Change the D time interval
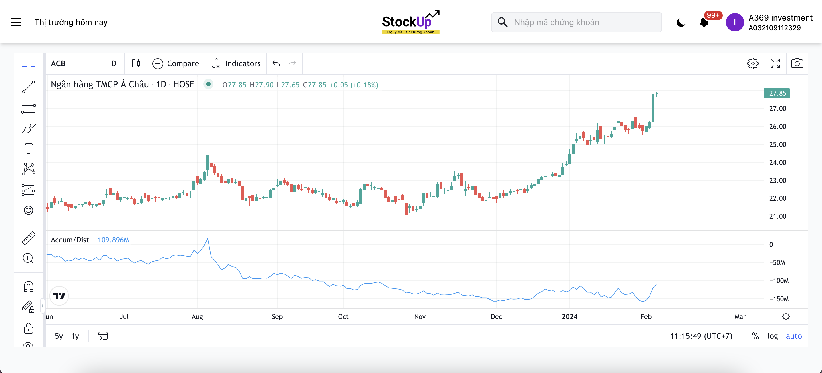The image size is (822, 373). point(114,64)
